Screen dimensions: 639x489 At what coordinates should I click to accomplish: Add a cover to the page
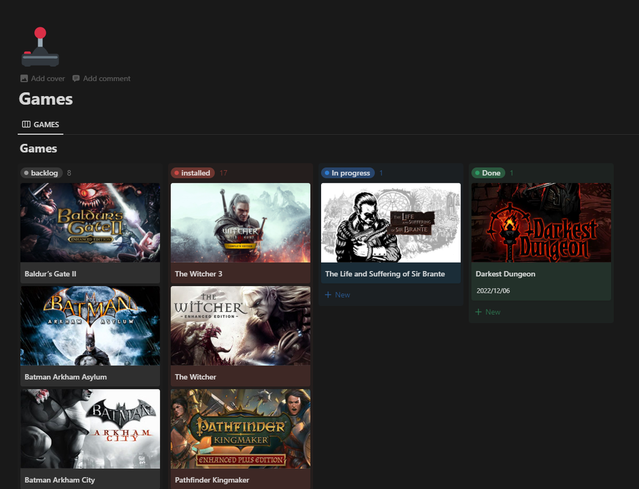(x=43, y=78)
